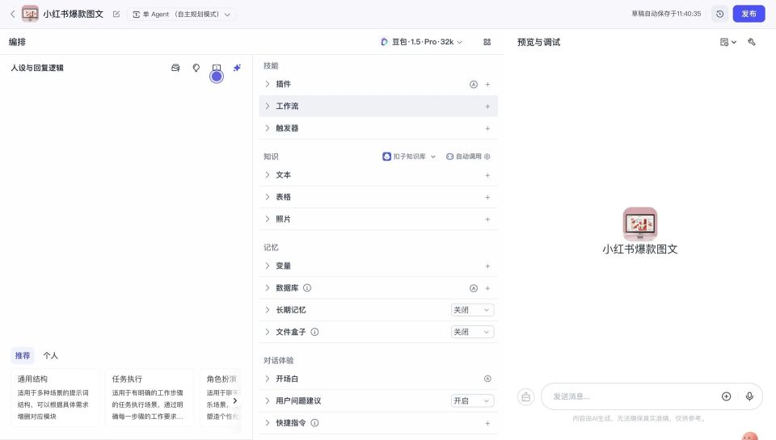This screenshot has height=440, width=776.
Task: Add table knowledge with 表格 plus icon
Action: tap(487, 197)
